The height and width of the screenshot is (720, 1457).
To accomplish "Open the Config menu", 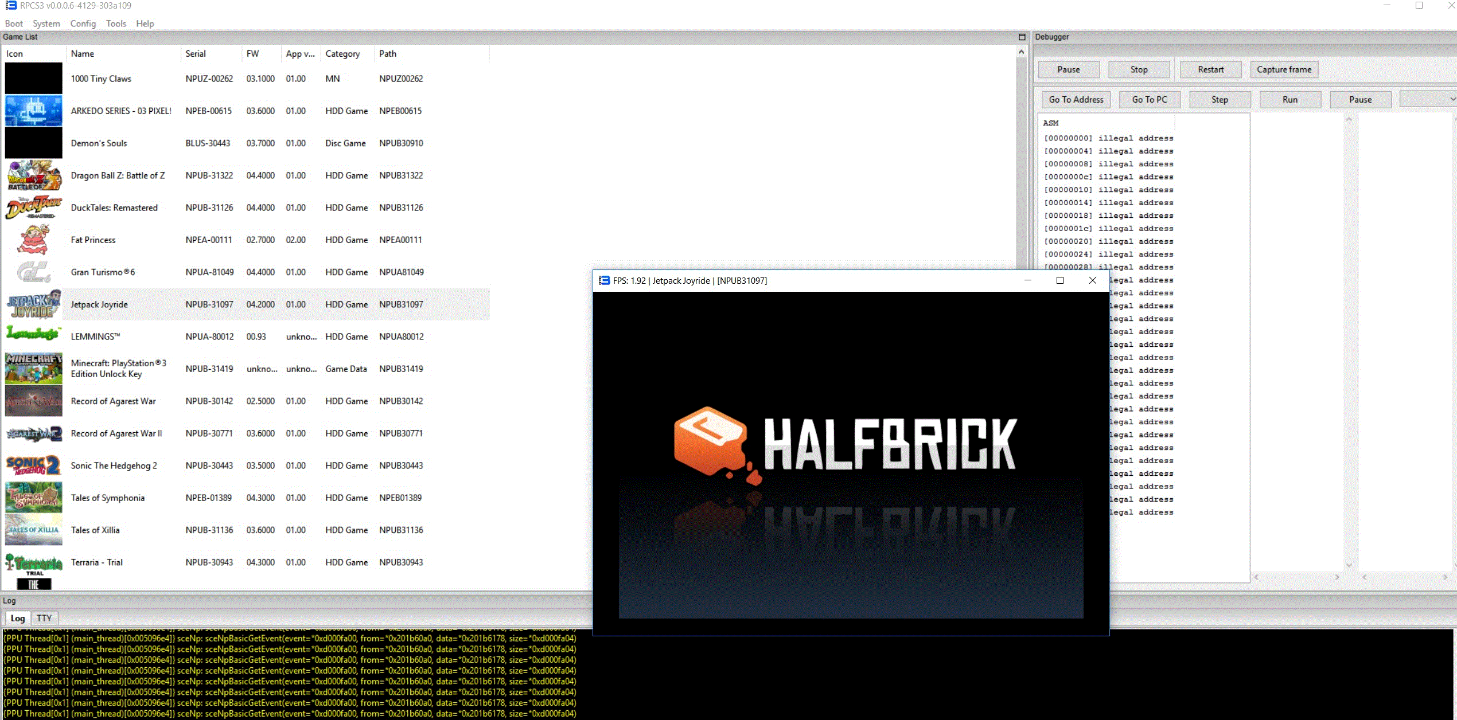I will [83, 24].
